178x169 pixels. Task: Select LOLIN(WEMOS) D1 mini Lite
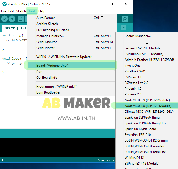click(x=147, y=152)
